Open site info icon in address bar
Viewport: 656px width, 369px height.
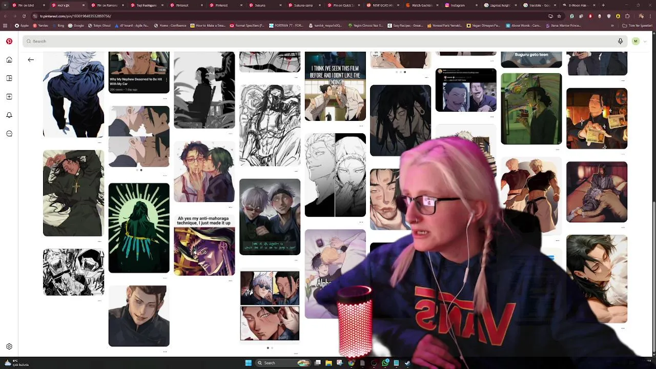coord(35,16)
